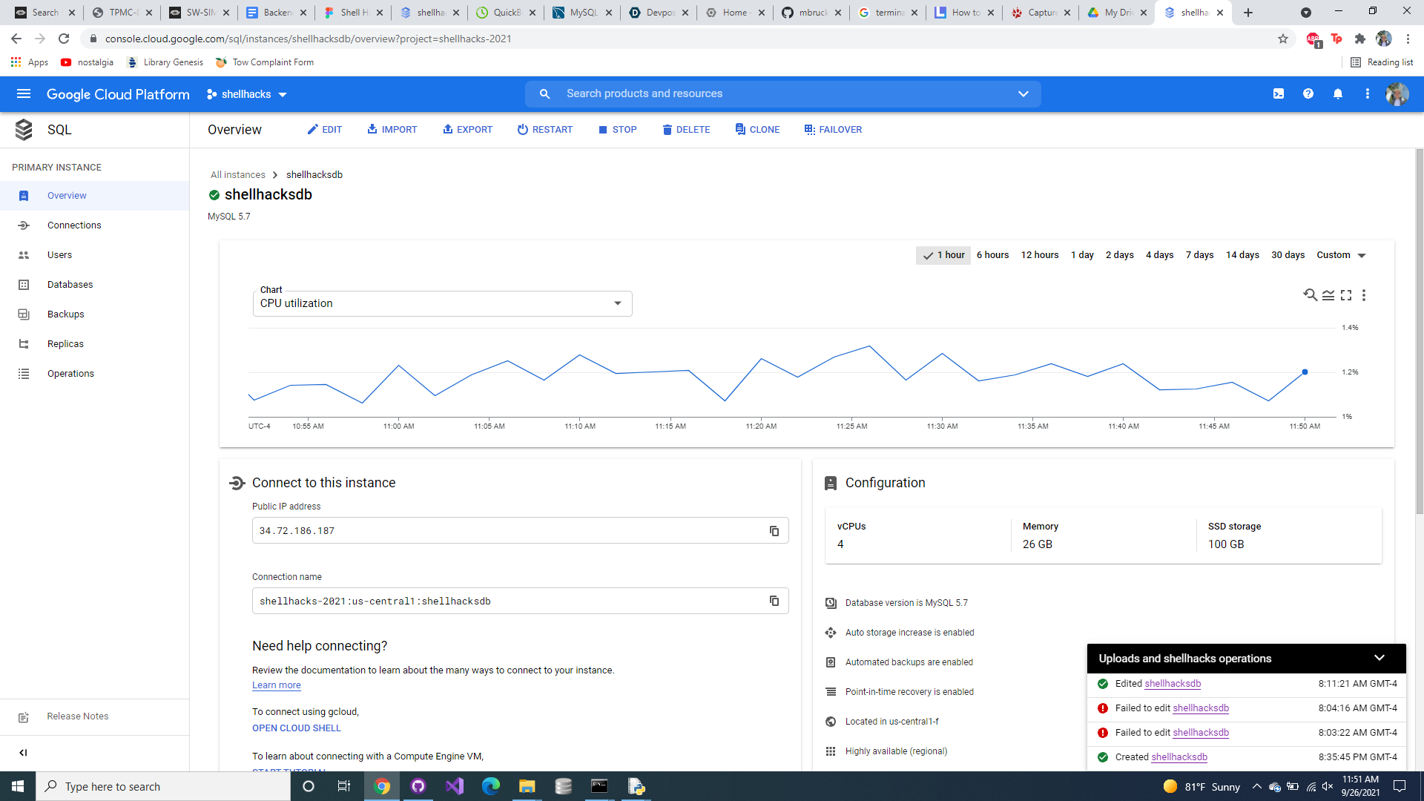This screenshot has width=1424, height=801.
Task: Collapse the operations notification panel
Action: pos(1379,658)
